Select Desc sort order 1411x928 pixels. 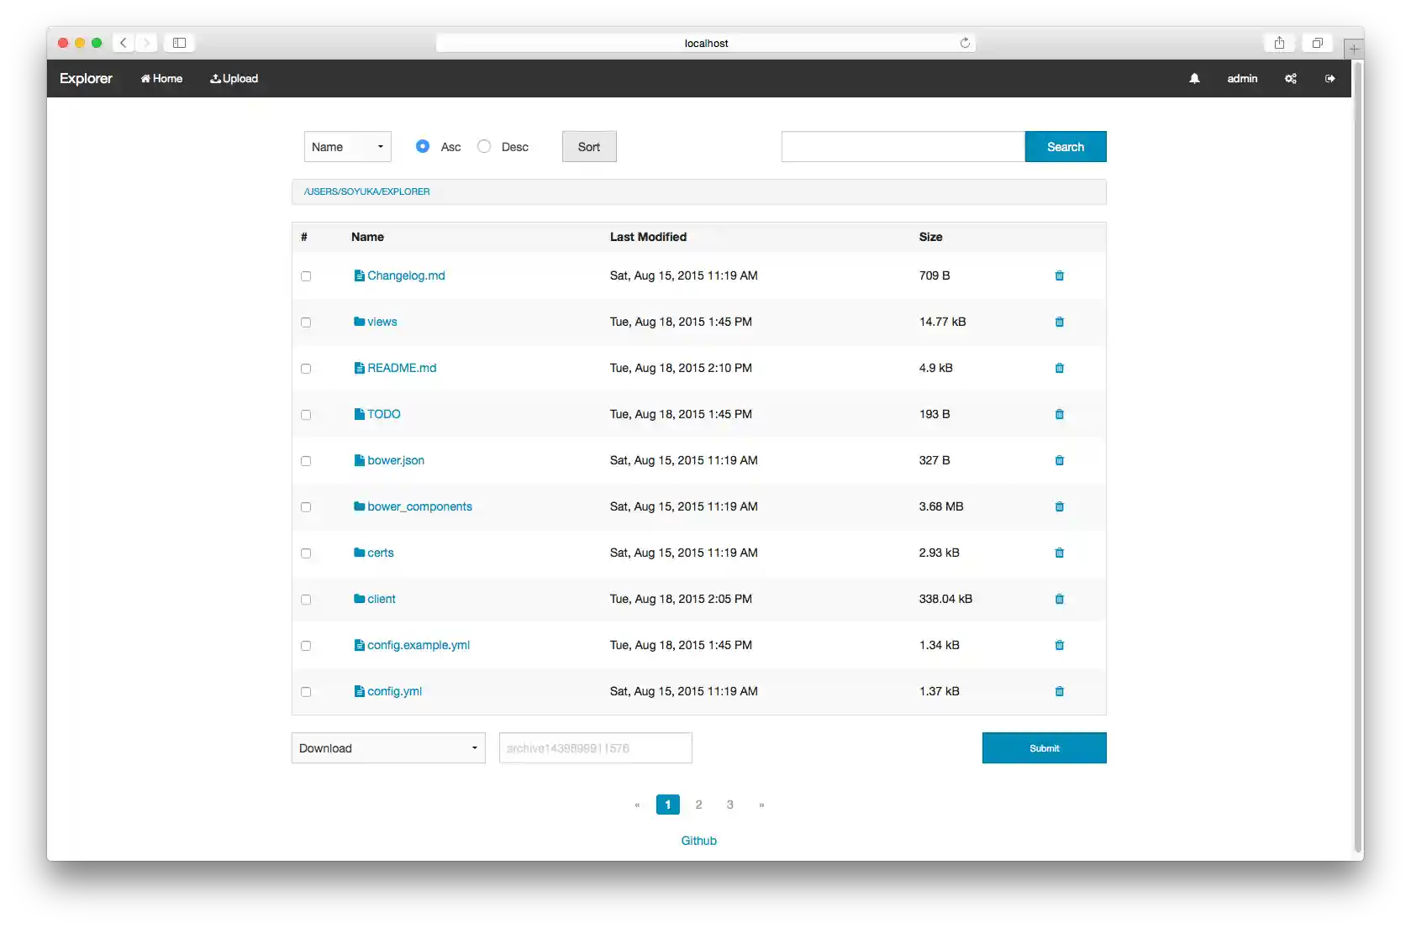point(484,145)
